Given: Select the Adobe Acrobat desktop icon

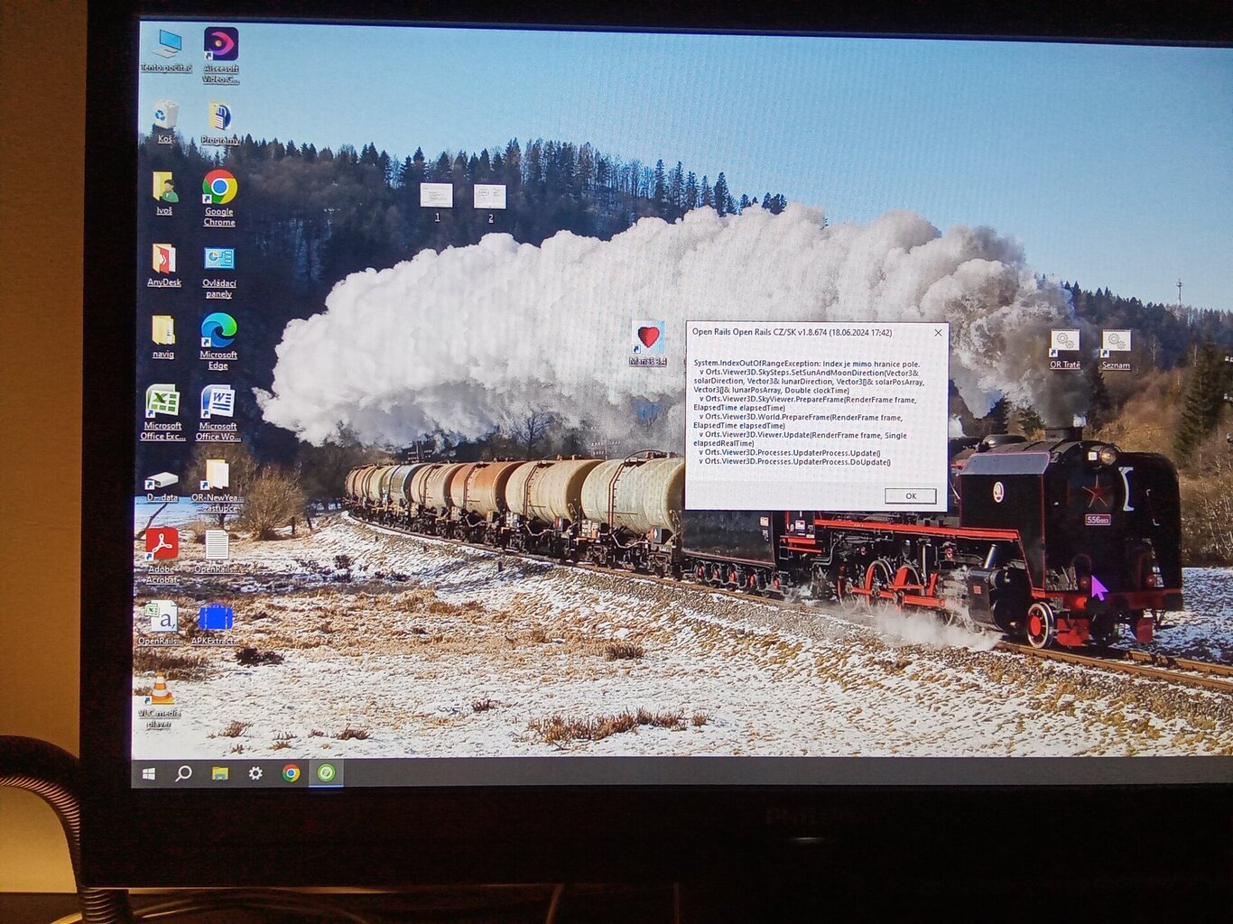Looking at the screenshot, I should (162, 545).
